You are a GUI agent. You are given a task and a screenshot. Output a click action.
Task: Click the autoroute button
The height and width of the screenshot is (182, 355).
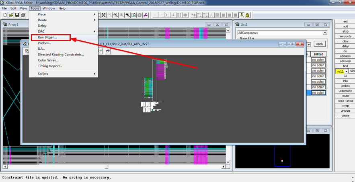point(345,37)
